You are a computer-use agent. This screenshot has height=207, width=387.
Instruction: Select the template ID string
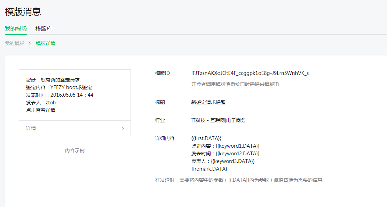click(x=250, y=73)
